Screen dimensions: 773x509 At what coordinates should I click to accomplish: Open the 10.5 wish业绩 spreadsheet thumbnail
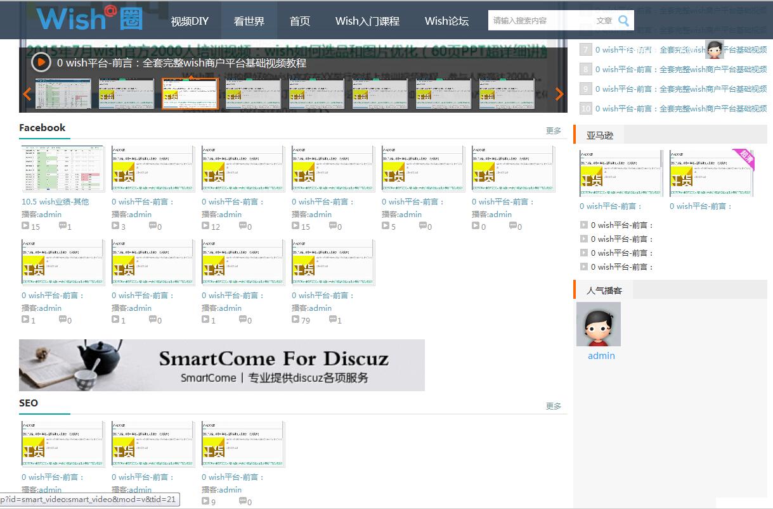tap(63, 168)
